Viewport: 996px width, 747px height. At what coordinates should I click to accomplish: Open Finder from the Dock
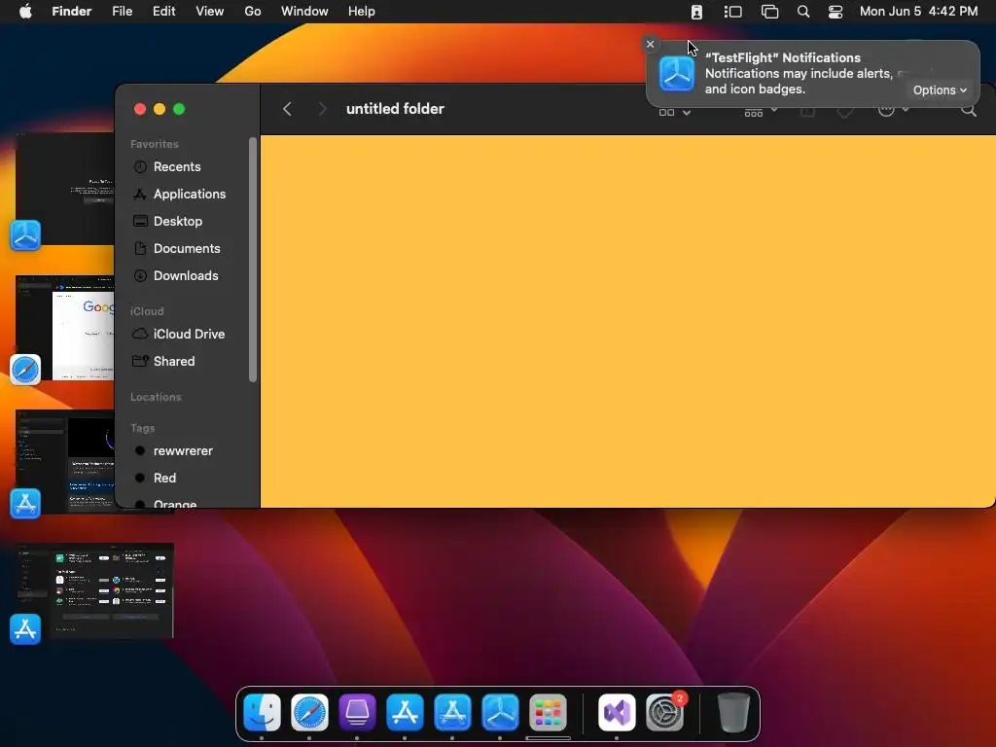[x=262, y=712]
